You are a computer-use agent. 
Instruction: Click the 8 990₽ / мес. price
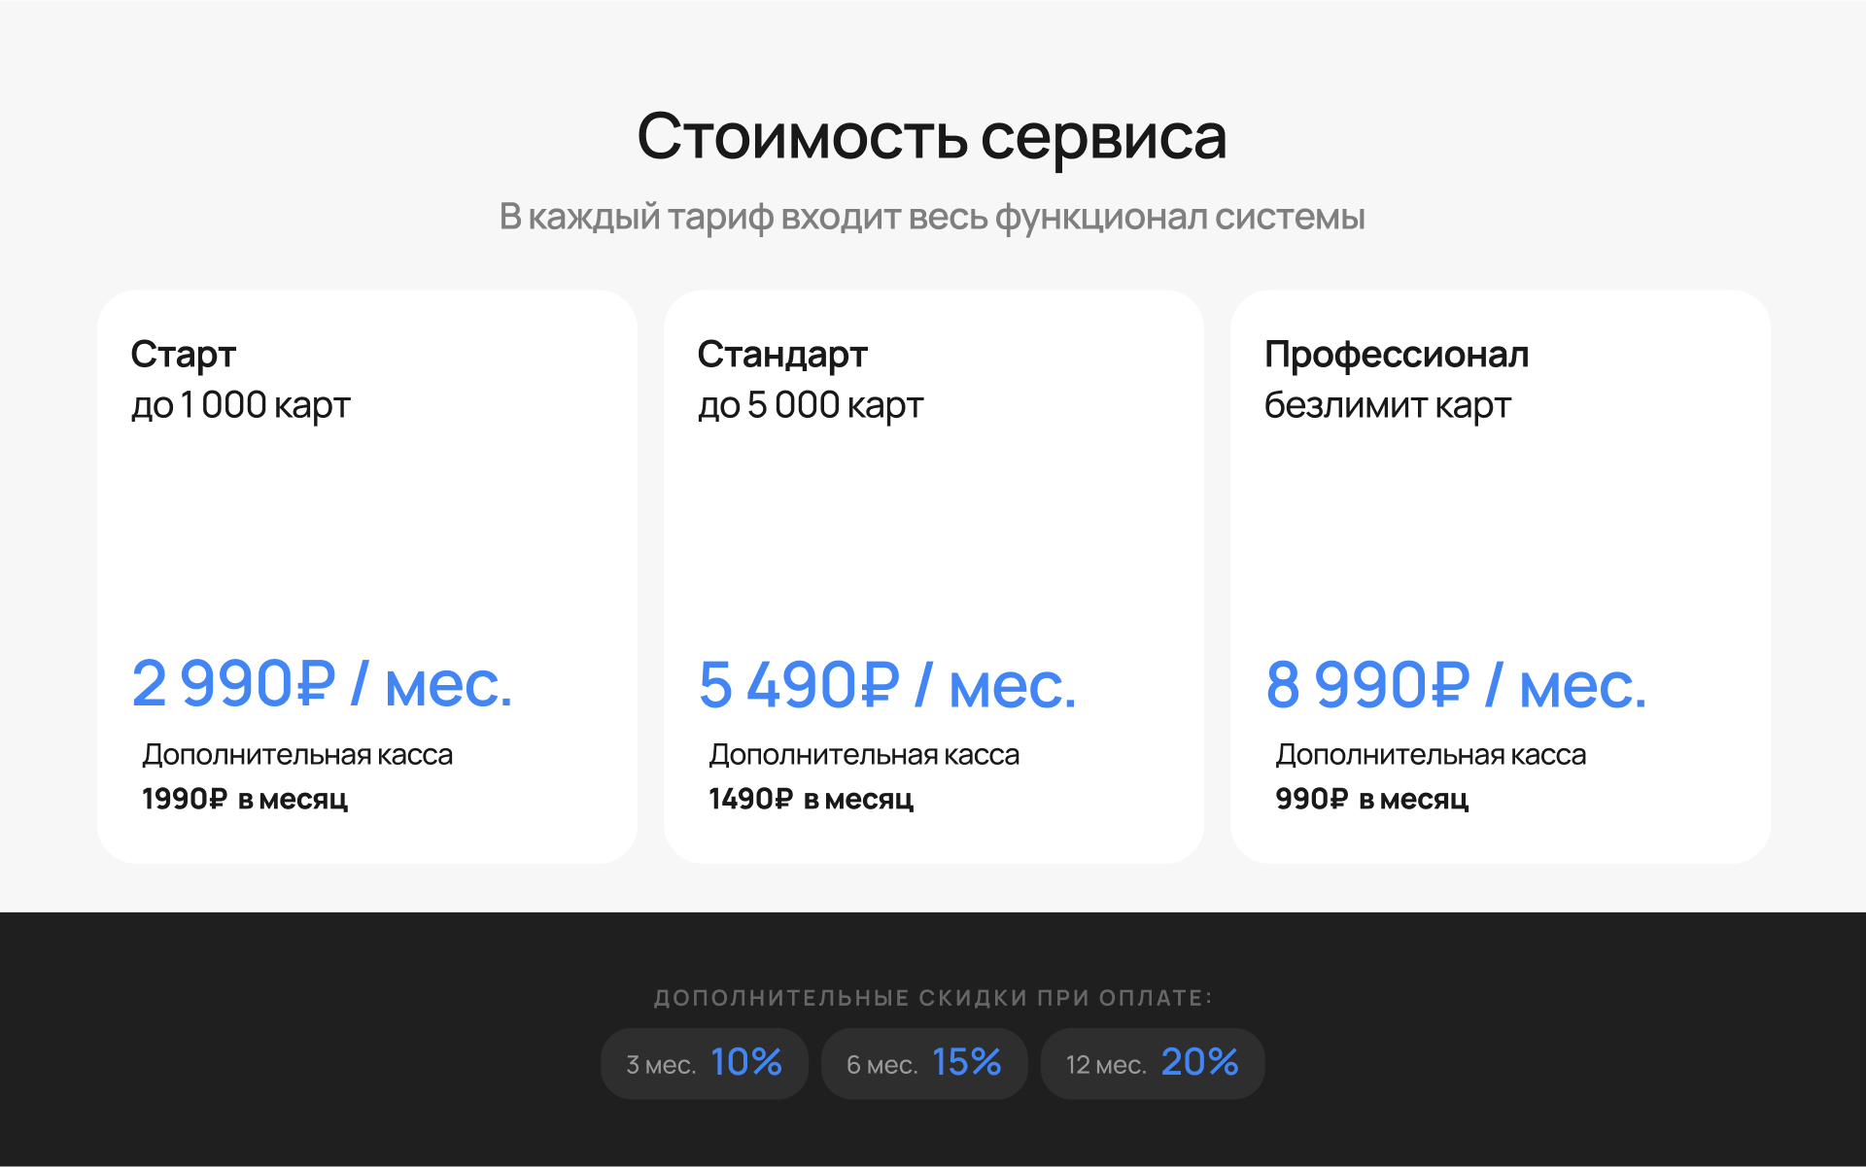point(1456,684)
